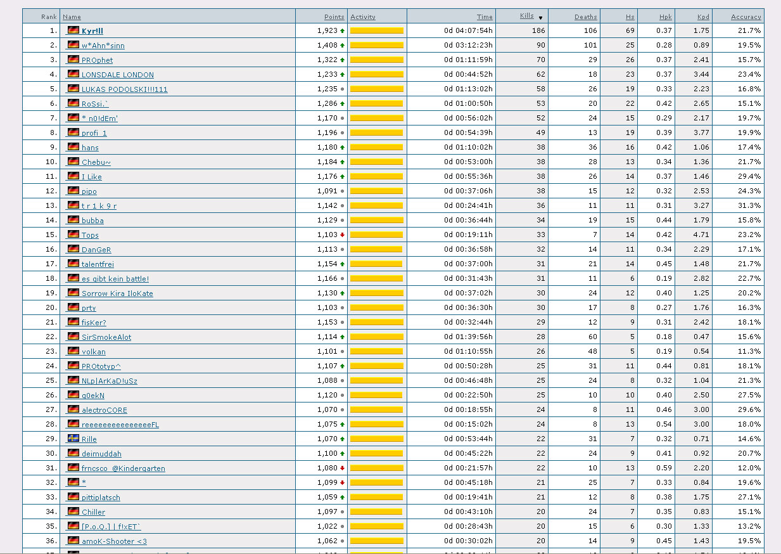Click the flag icon next to Chiller
This screenshot has height=554, width=781.
(73, 512)
